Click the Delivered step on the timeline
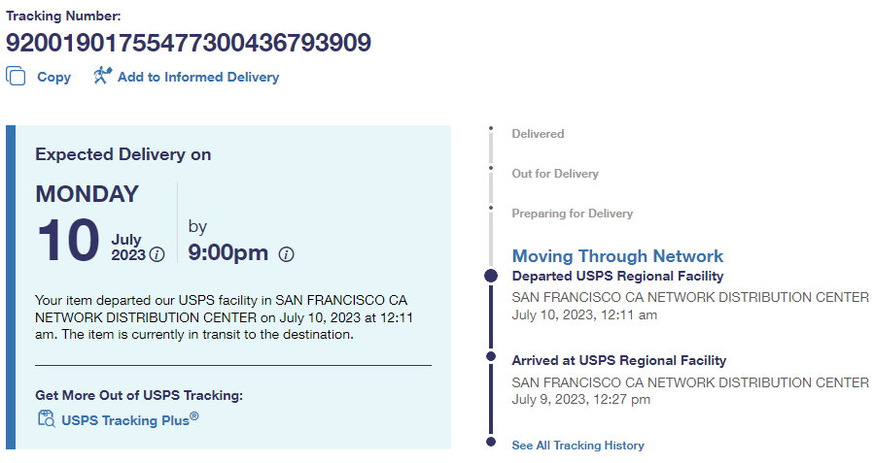The image size is (874, 463). click(x=538, y=134)
